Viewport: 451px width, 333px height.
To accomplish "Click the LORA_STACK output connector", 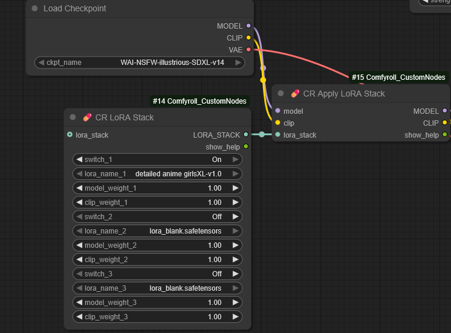I will pos(246,135).
